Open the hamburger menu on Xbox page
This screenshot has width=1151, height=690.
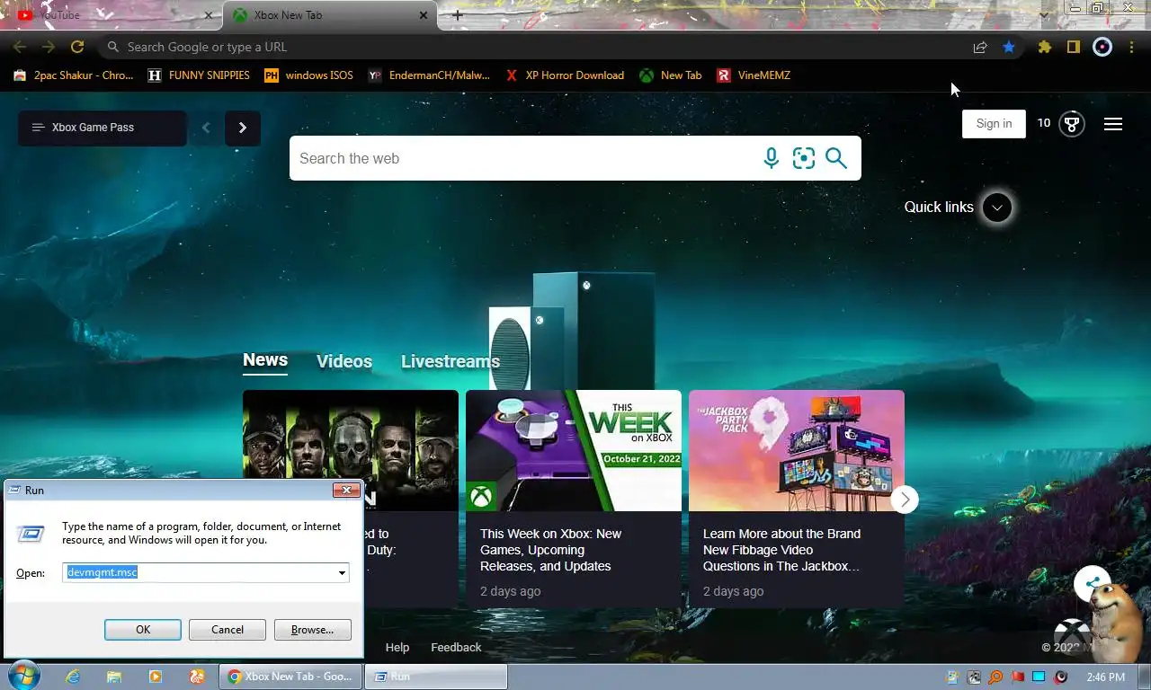tap(1113, 124)
